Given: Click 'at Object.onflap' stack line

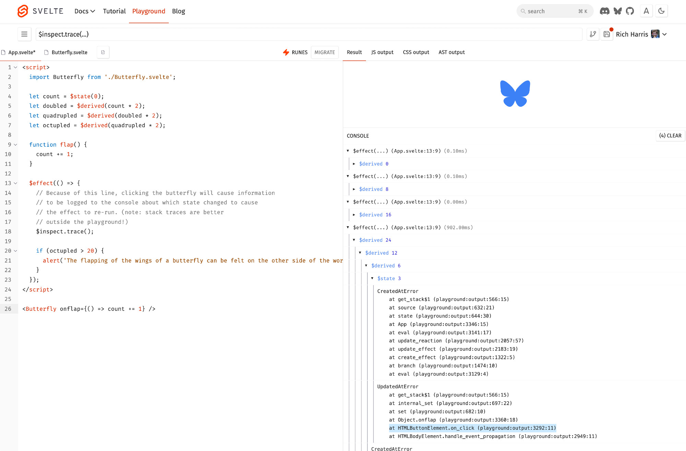Looking at the screenshot, I should pyautogui.click(x=453, y=420).
